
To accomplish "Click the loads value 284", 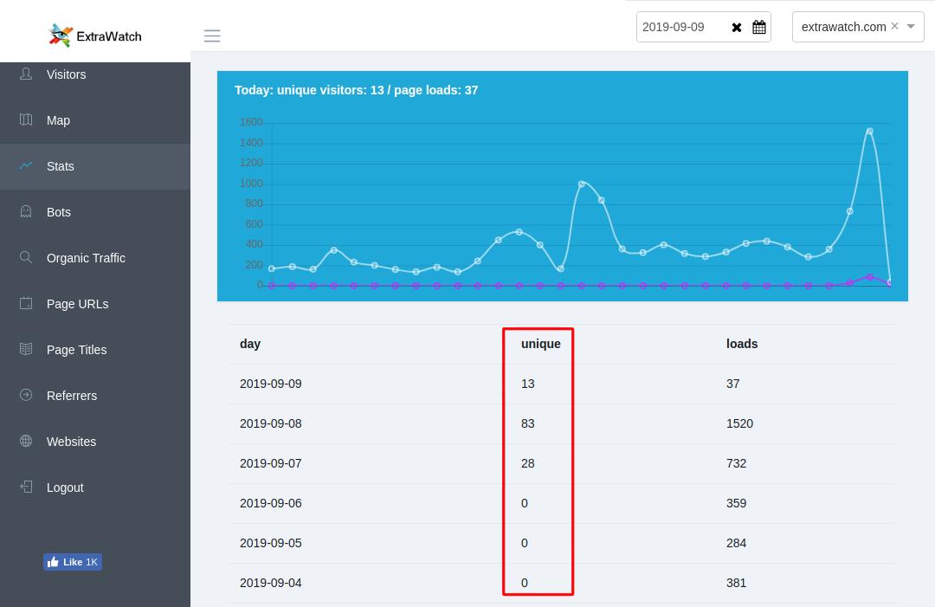I will 737,544.
